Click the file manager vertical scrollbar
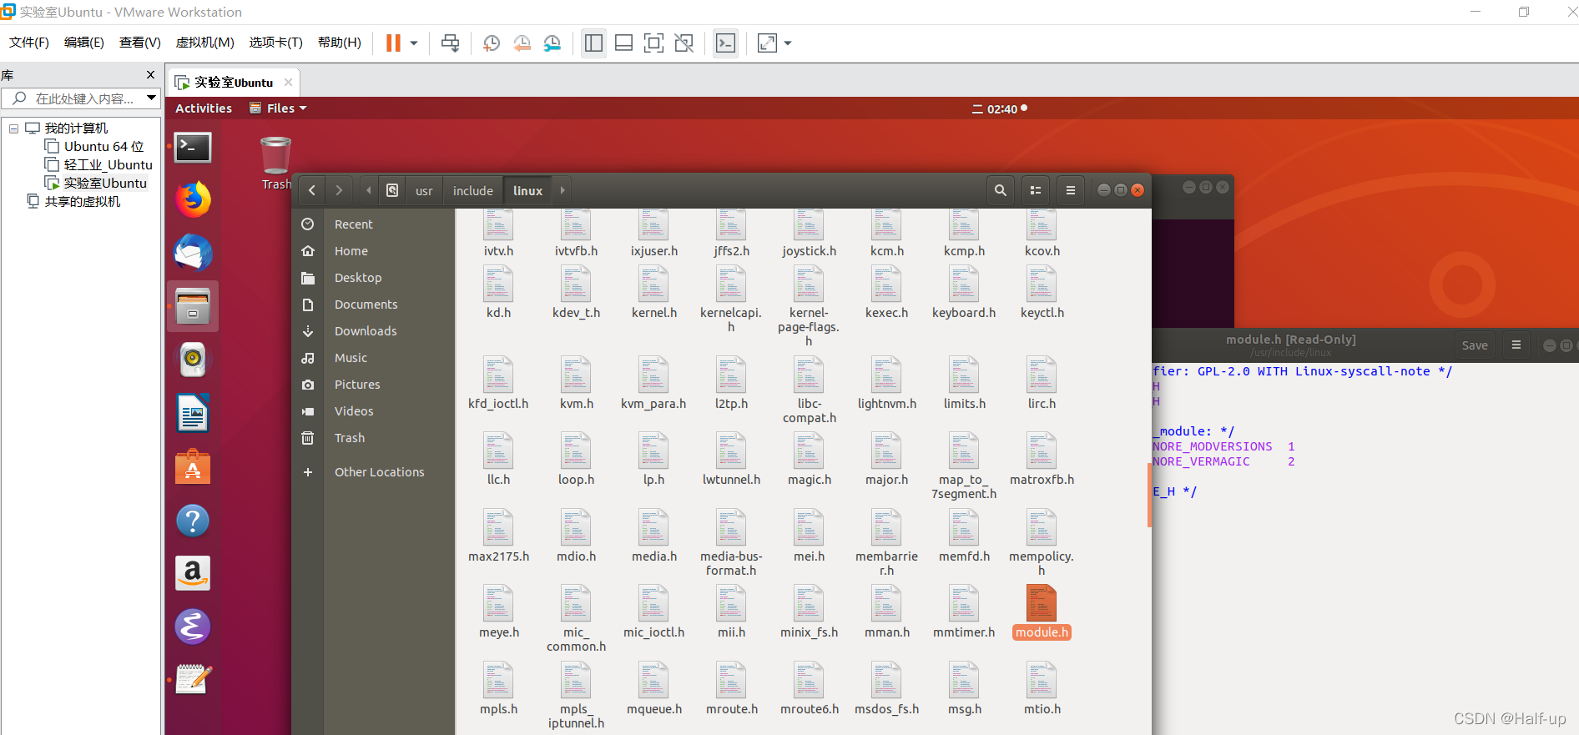 [x=1149, y=494]
